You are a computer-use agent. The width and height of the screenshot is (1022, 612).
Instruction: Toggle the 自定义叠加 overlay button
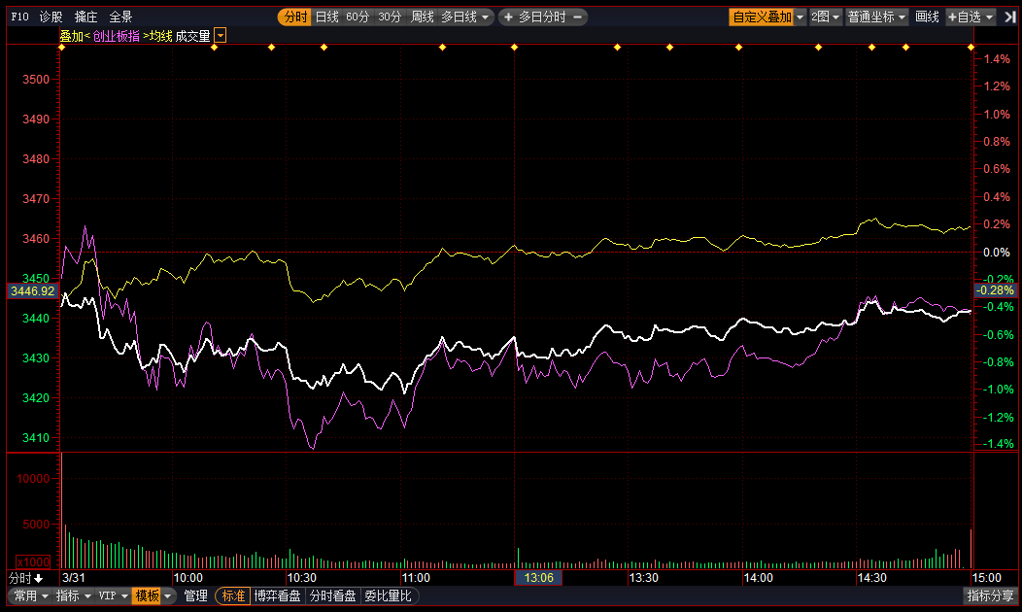tap(762, 17)
